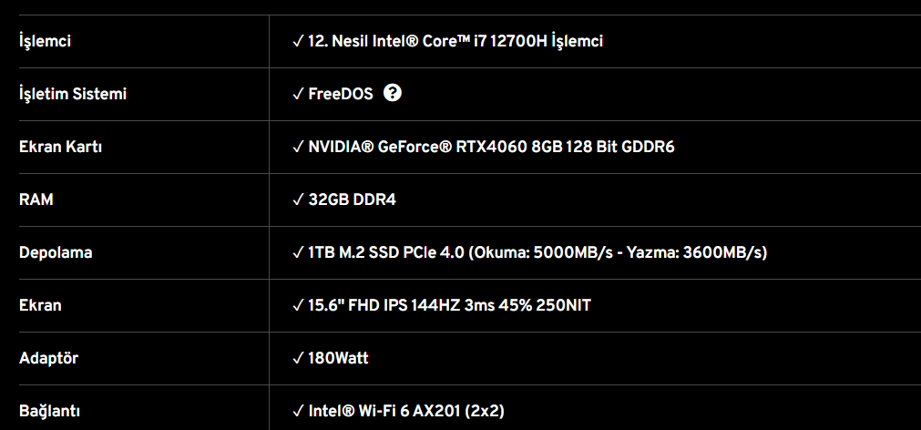This screenshot has width=921, height=430.
Task: Select the Depolama row label
Action: tap(56, 252)
